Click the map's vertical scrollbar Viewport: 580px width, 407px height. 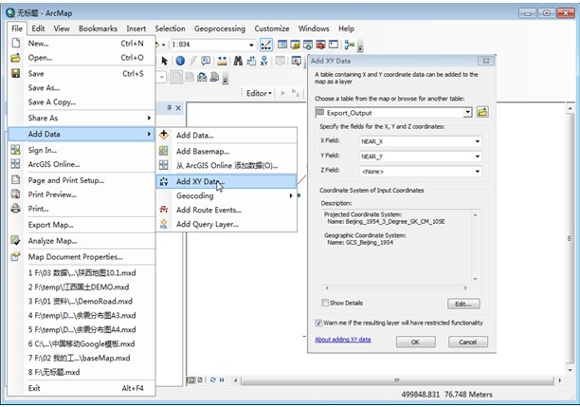pos(570,238)
